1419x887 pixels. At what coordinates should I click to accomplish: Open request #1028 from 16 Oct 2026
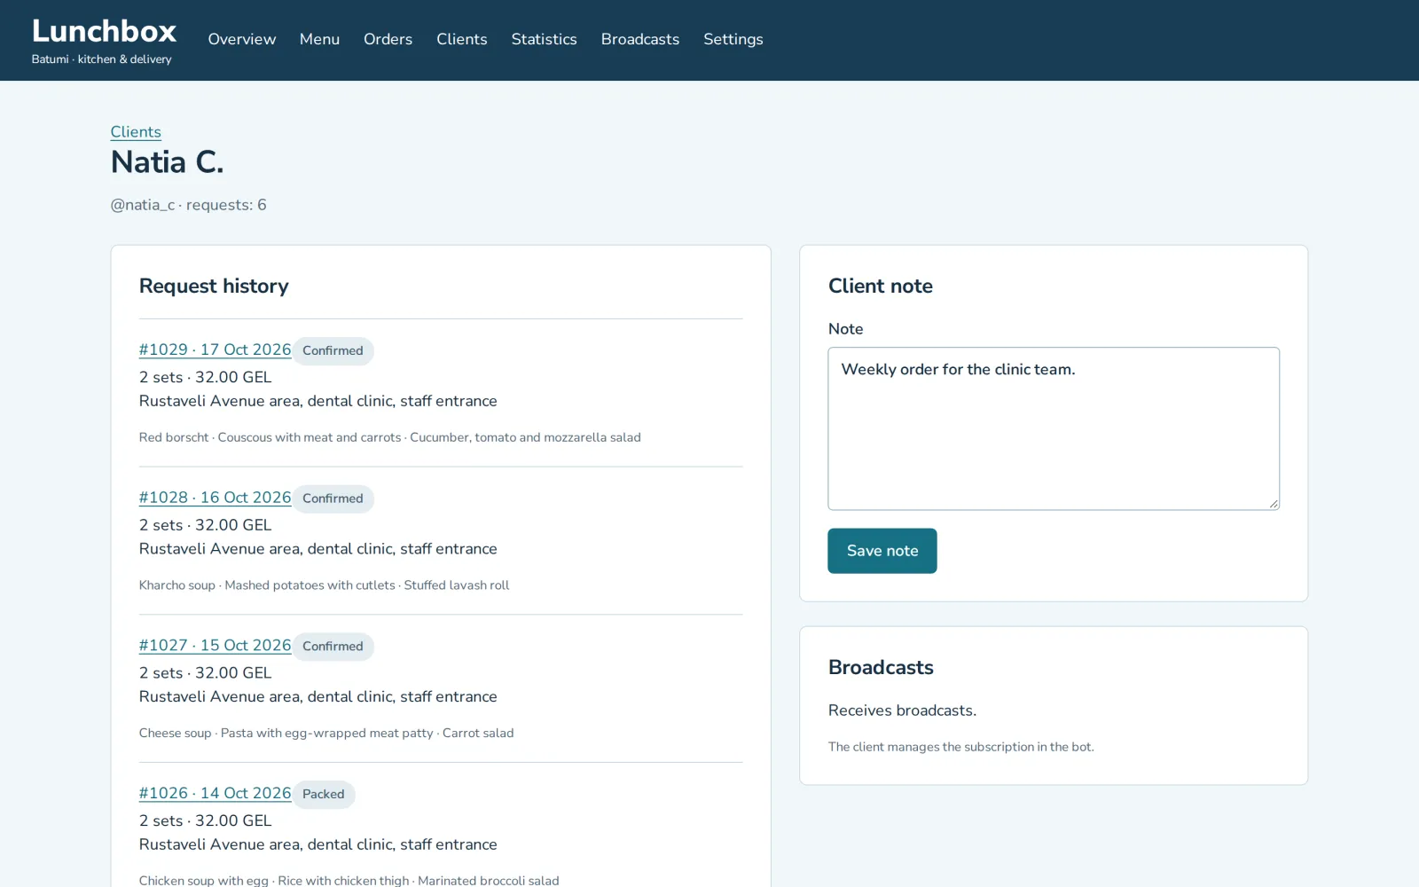[215, 498]
